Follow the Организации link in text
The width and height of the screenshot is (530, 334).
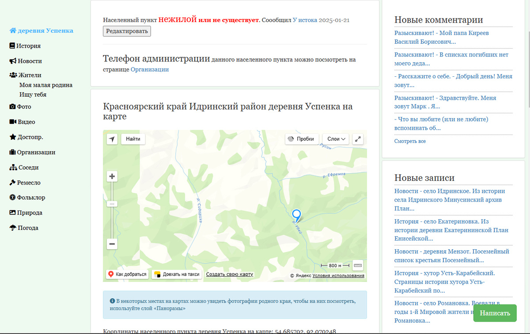(150, 69)
